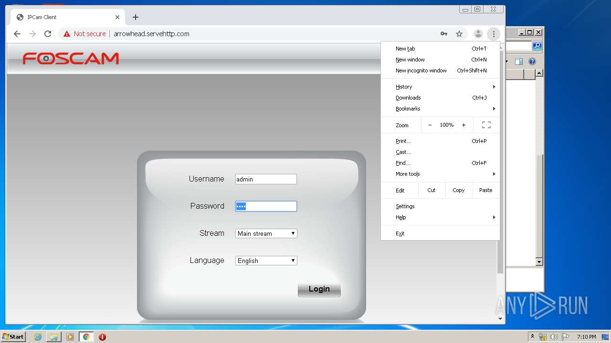
Task: Choose Print from the Chrome menu
Action: click(x=440, y=141)
